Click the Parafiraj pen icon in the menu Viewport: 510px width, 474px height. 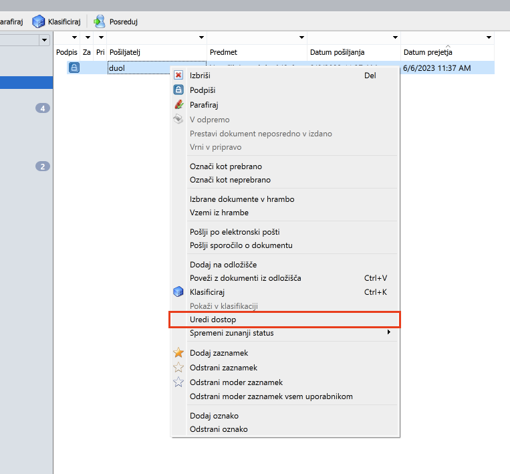point(178,105)
